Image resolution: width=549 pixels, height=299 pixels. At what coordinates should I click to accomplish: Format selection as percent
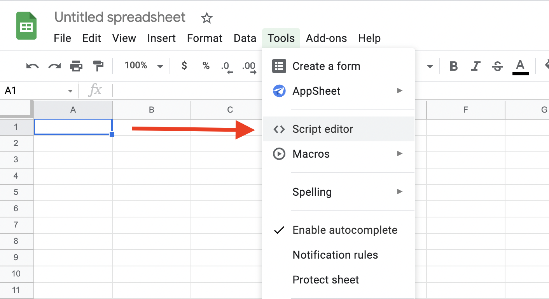(x=206, y=66)
